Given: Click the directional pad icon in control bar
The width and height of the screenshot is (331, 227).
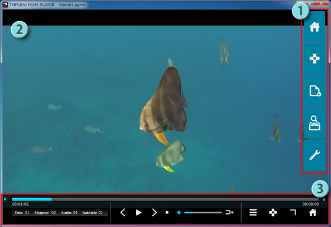Looking at the screenshot, I should click(x=272, y=212).
